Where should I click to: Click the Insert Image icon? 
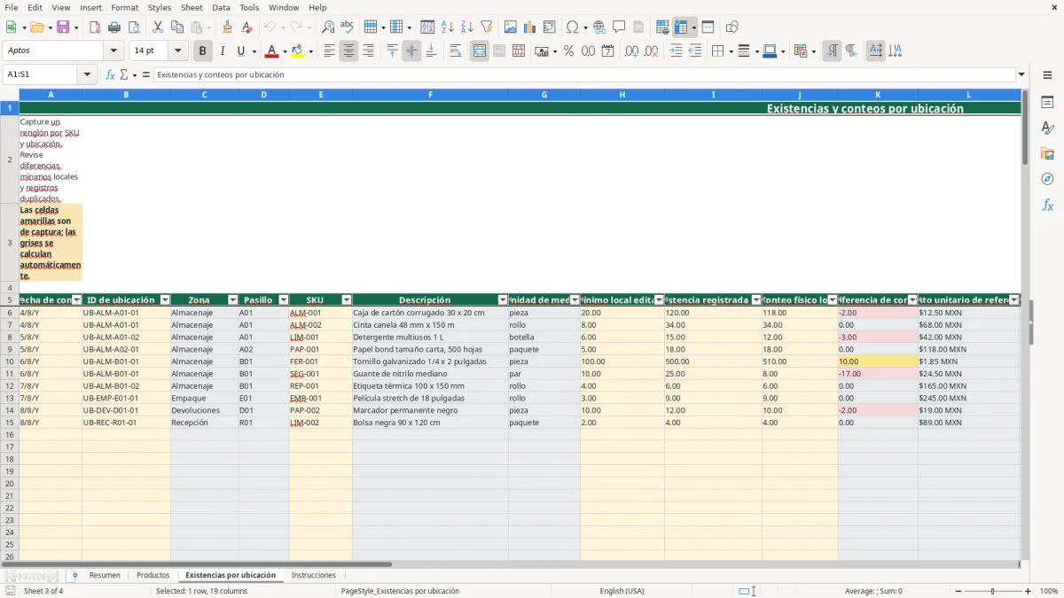tap(511, 27)
